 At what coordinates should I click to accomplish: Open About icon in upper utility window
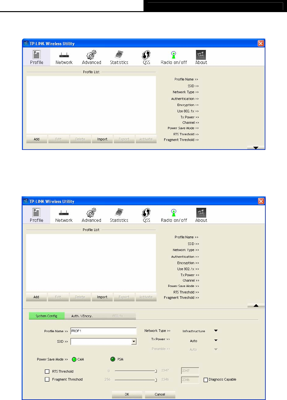(201, 57)
